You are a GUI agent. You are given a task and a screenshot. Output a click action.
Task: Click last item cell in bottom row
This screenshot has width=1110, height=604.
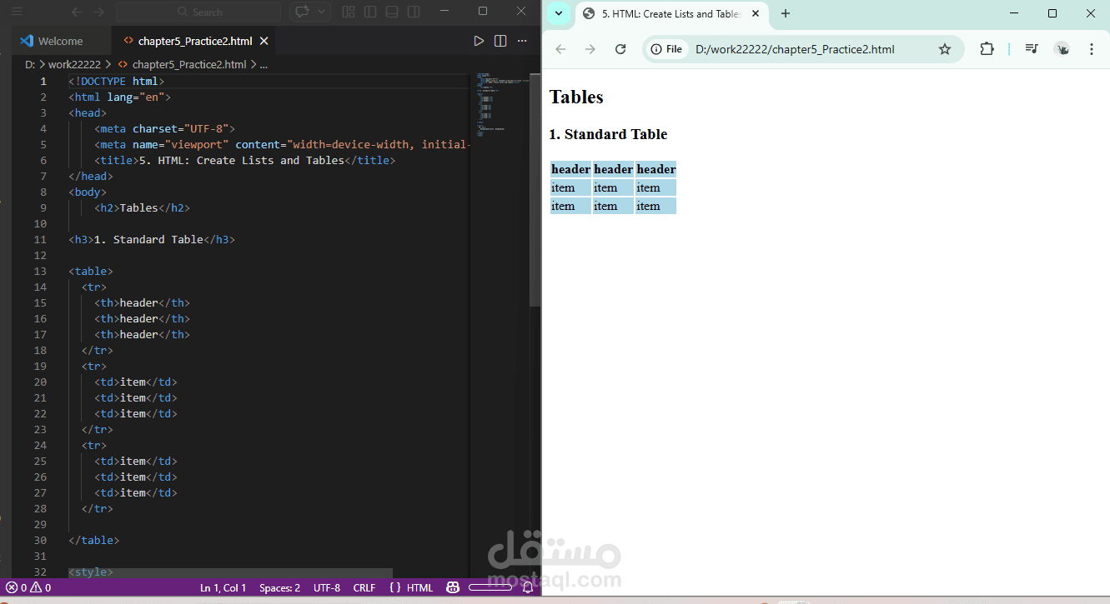(x=655, y=206)
